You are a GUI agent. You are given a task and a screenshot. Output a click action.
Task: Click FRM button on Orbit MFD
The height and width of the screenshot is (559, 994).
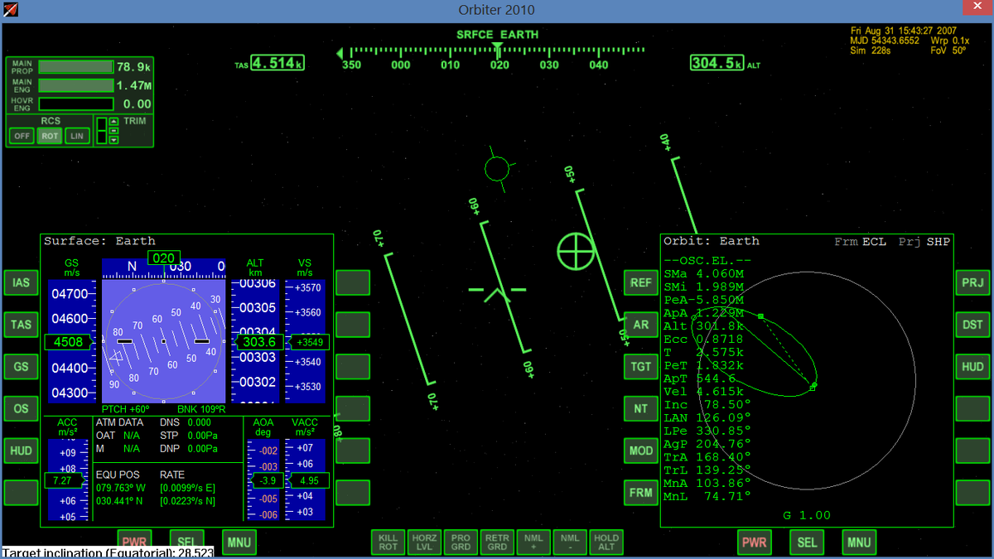click(x=641, y=493)
